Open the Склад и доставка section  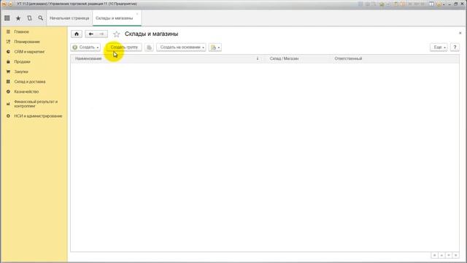click(30, 82)
